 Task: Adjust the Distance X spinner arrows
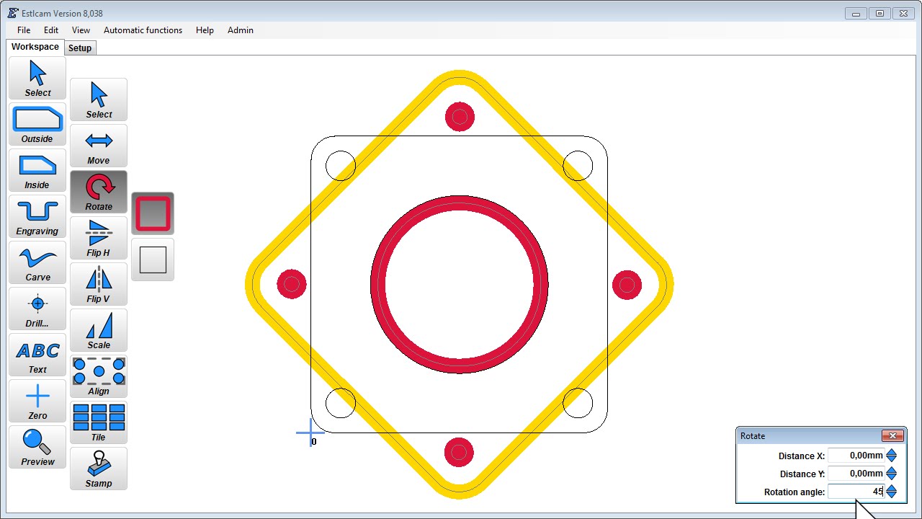(x=892, y=456)
